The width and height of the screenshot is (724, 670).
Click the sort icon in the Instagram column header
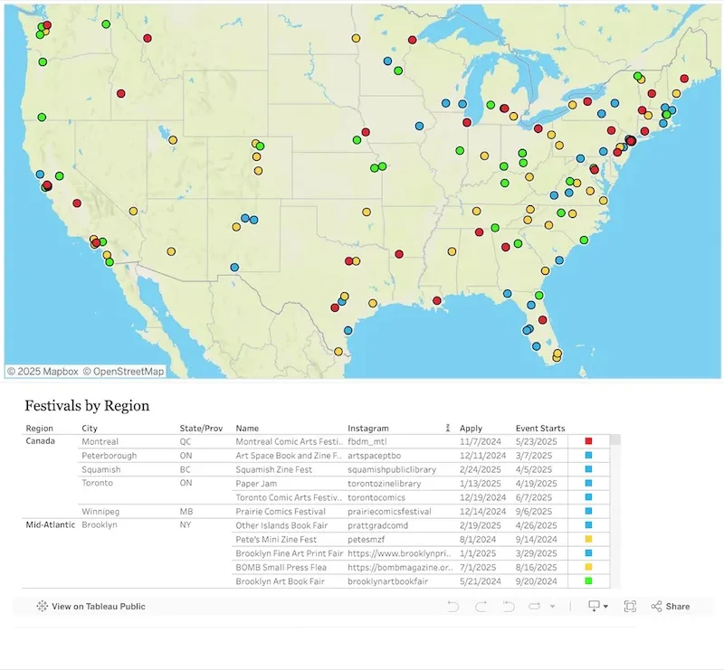pyautogui.click(x=447, y=429)
